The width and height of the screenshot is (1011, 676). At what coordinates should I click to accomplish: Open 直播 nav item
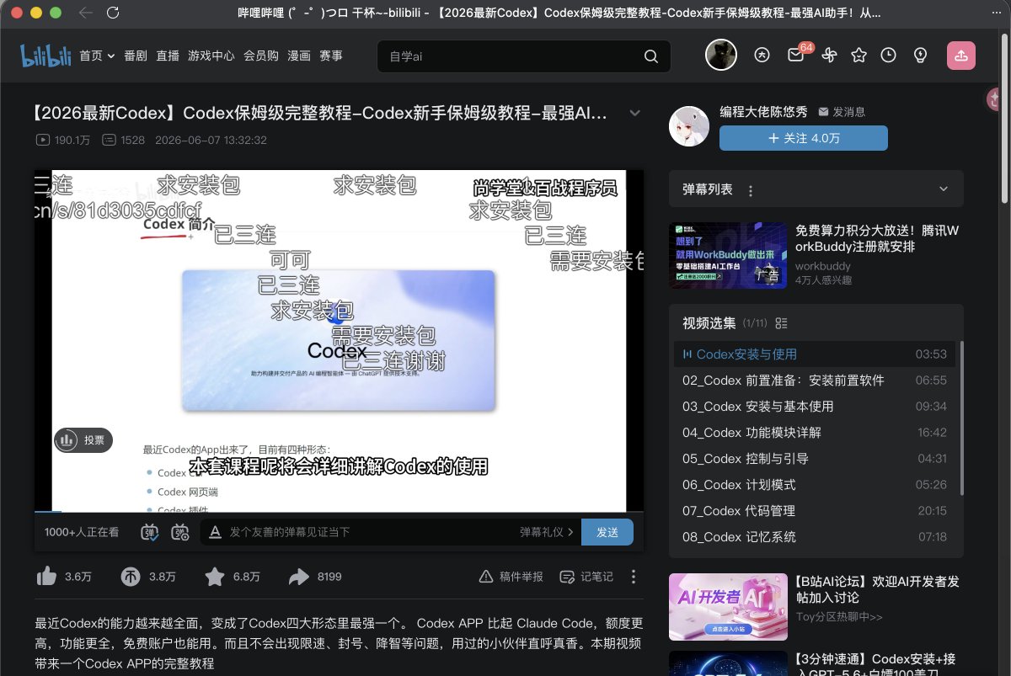pos(168,56)
